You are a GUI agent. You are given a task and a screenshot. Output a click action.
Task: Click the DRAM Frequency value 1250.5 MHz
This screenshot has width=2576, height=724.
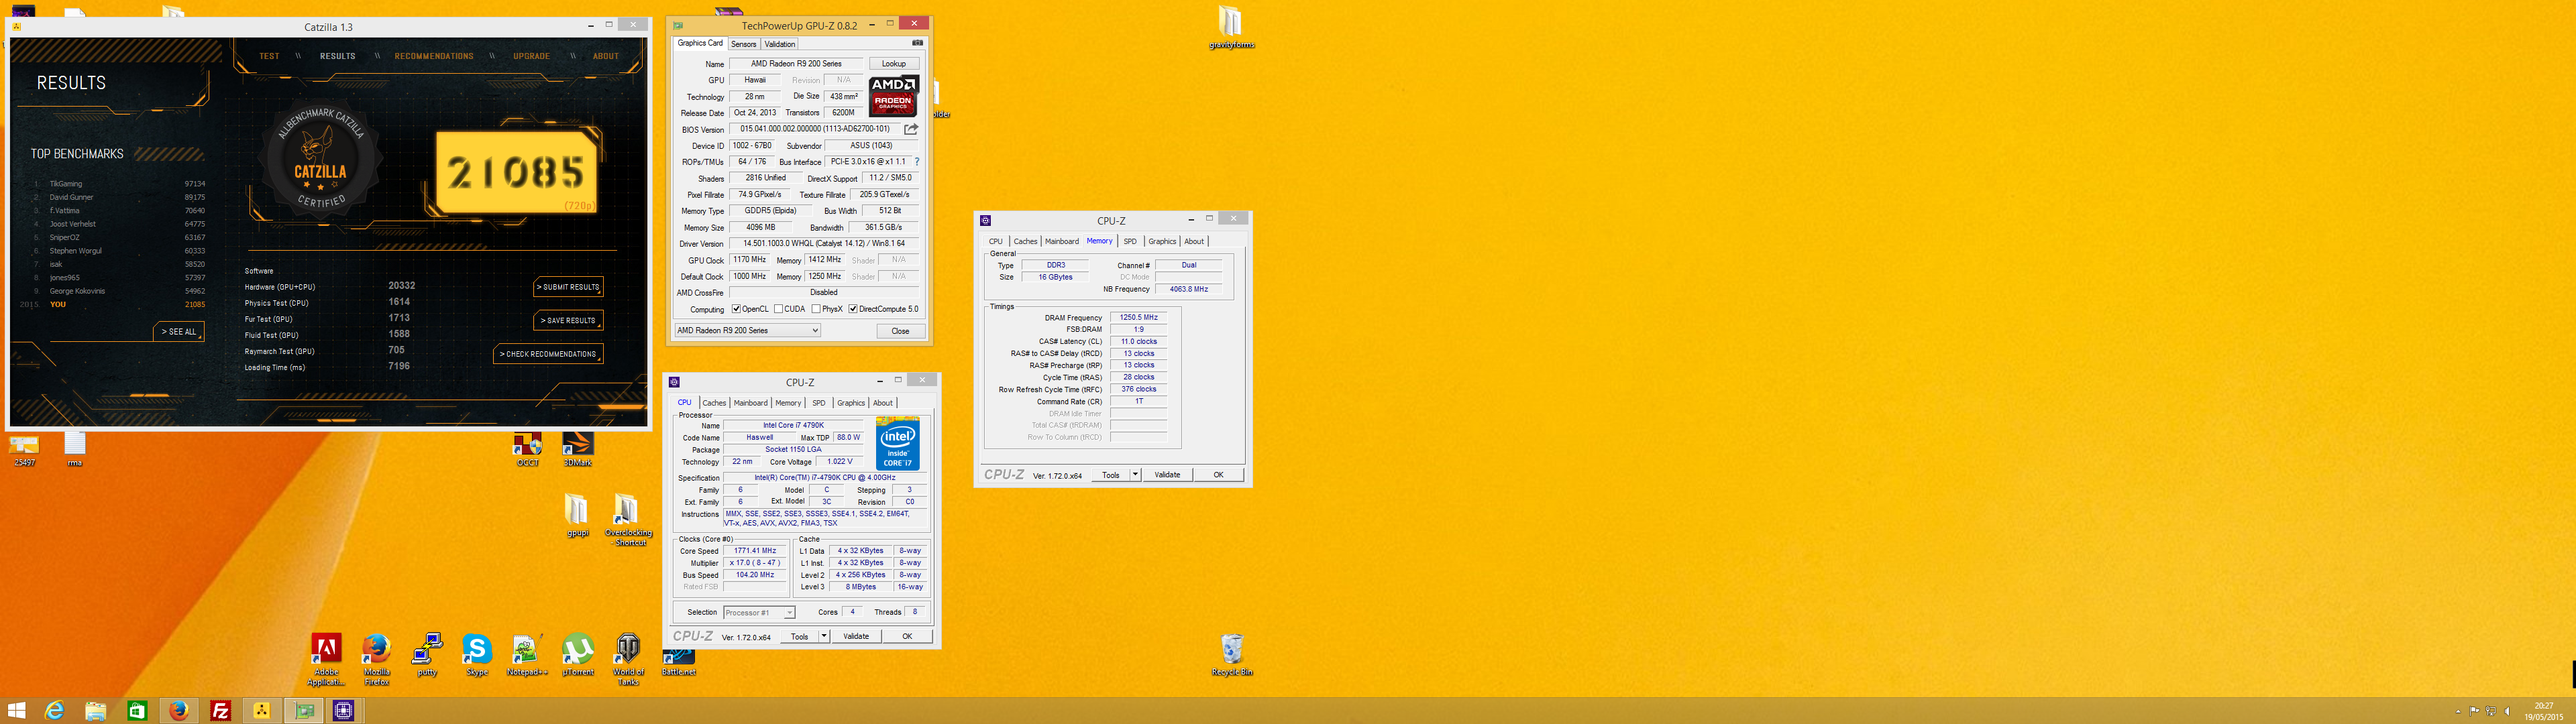point(1138,318)
